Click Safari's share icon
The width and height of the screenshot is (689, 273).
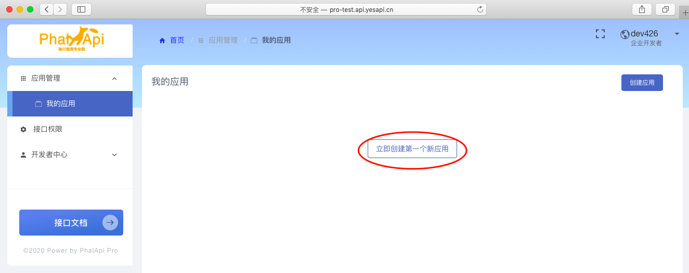click(x=641, y=9)
